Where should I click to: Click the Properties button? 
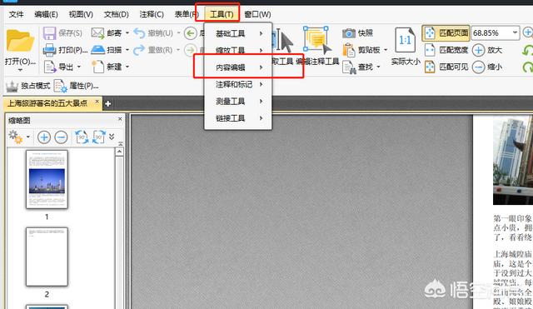click(77, 86)
